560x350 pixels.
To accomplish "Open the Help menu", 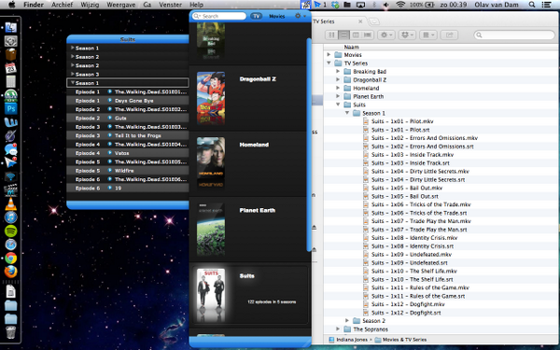I will click(196, 5).
